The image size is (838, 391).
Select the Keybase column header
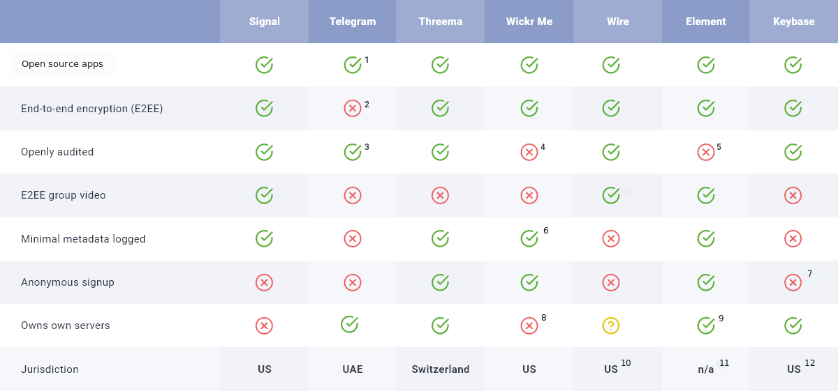(x=794, y=22)
